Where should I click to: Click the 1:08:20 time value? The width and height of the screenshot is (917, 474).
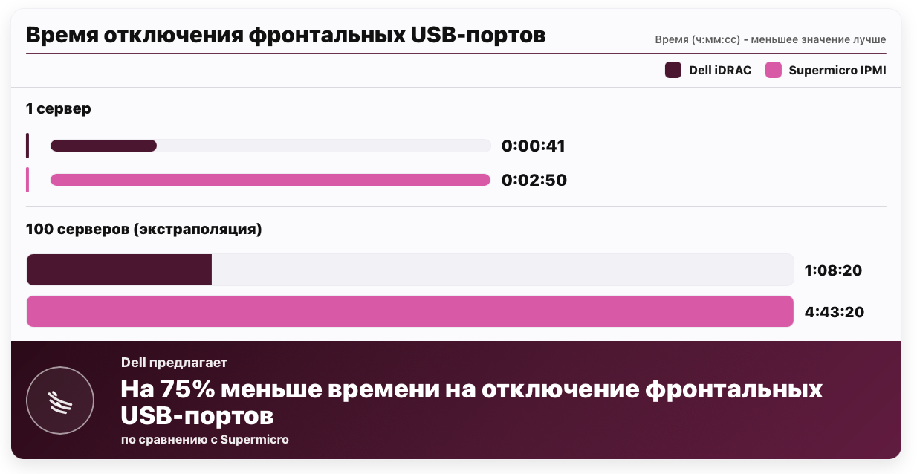(x=833, y=270)
